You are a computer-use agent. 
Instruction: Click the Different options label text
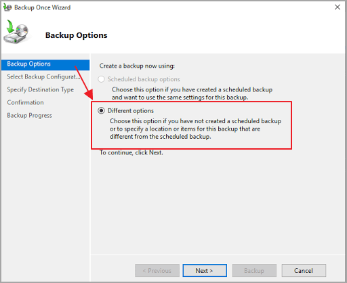click(x=131, y=111)
